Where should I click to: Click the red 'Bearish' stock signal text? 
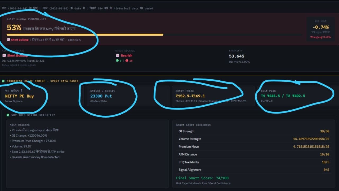(x=126, y=55)
